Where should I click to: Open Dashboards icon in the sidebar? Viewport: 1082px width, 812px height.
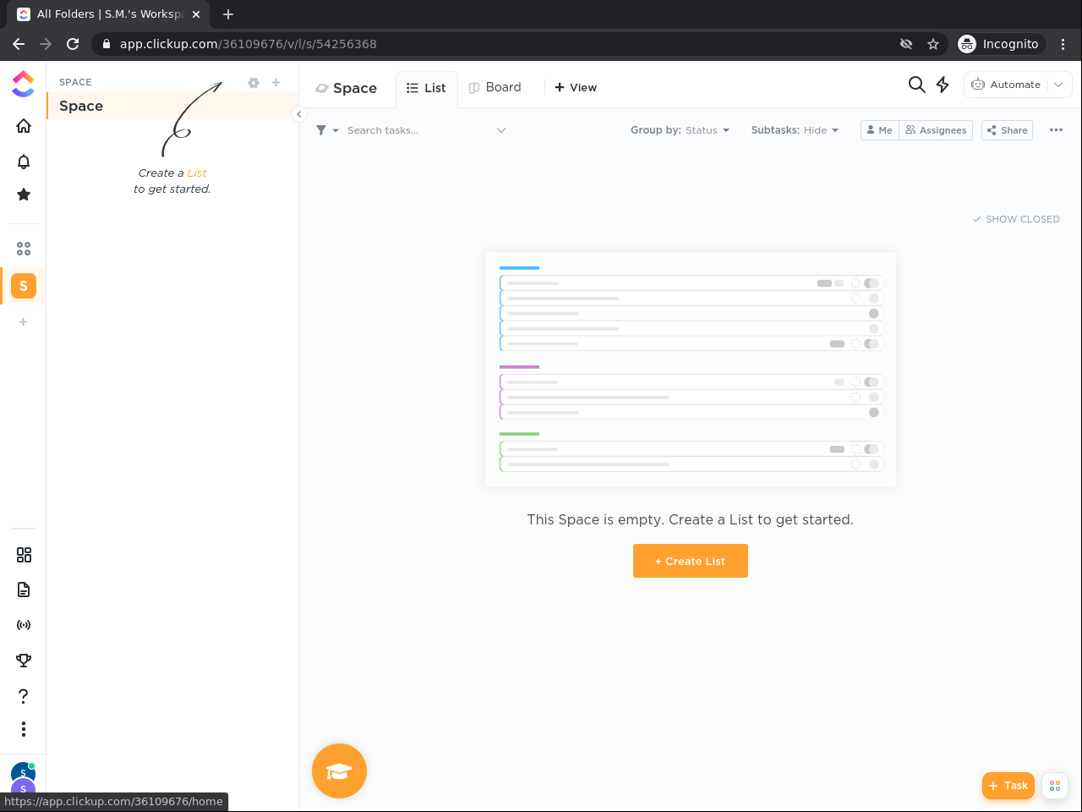[x=24, y=555]
